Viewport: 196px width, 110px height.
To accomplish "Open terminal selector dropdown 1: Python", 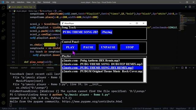I will pos(162,68).
